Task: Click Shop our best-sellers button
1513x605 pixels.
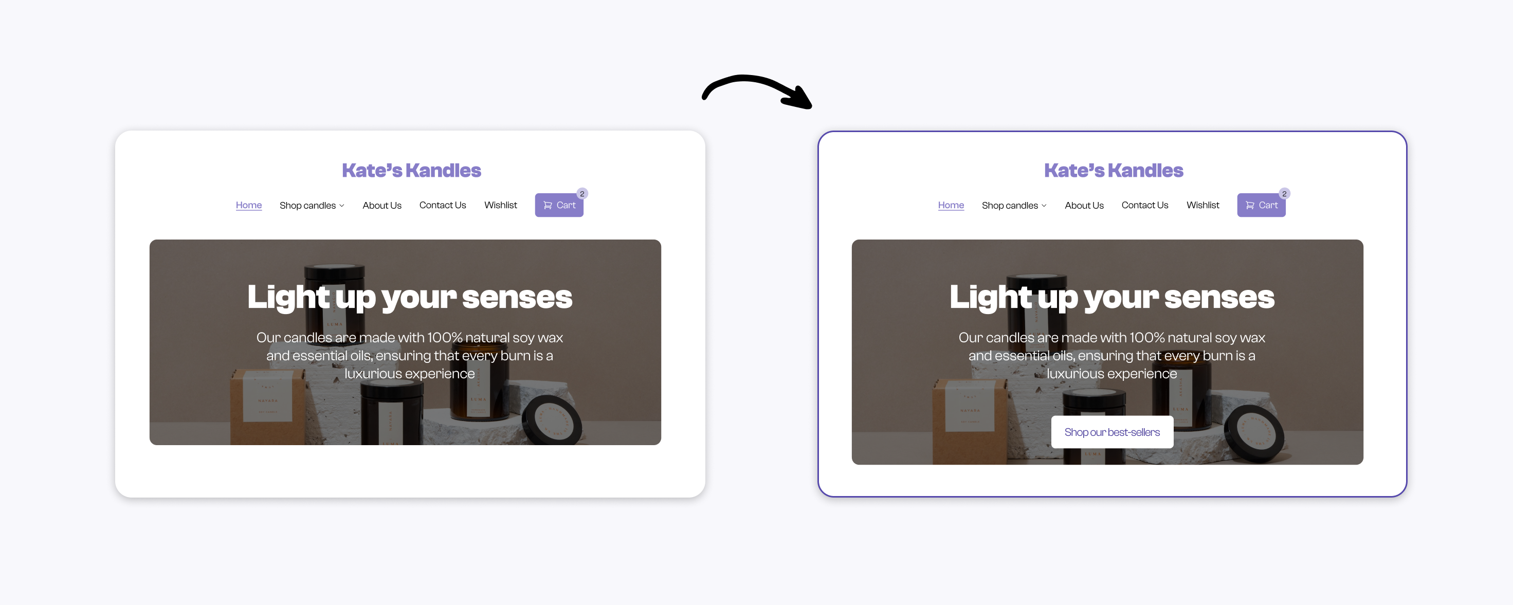Action: pyautogui.click(x=1111, y=430)
